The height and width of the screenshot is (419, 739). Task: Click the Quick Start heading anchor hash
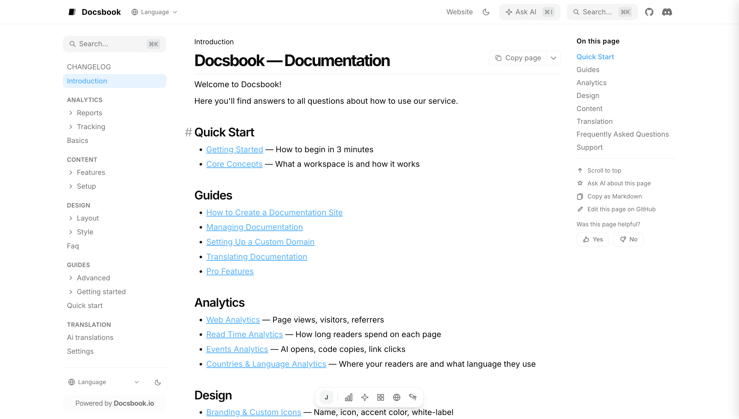pos(188,132)
